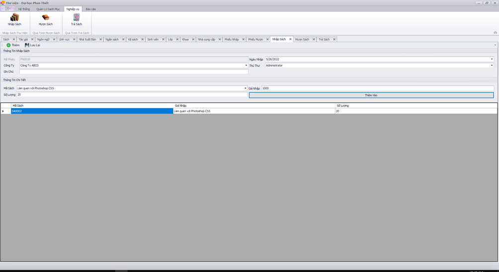Close the Nhà cung cấp tab
499x272 pixels.
[x=220, y=39]
